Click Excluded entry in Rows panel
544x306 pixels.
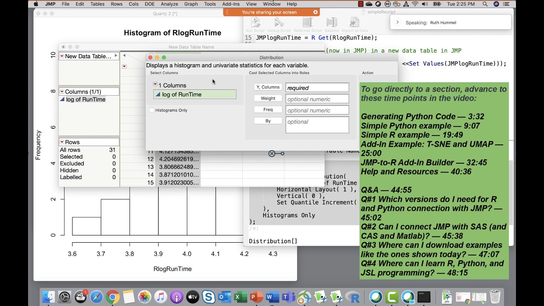point(72,164)
